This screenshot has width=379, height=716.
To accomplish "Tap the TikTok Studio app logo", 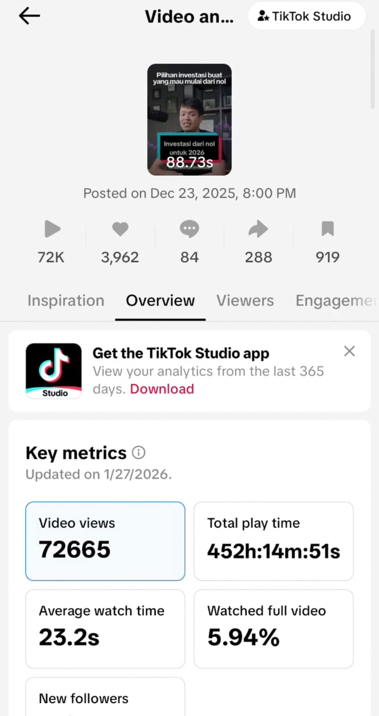I will [x=54, y=371].
